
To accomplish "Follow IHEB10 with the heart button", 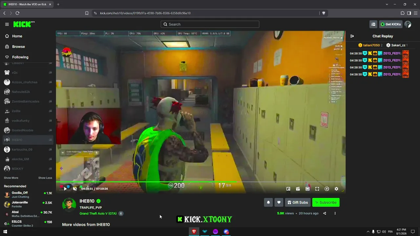I will [x=279, y=203].
